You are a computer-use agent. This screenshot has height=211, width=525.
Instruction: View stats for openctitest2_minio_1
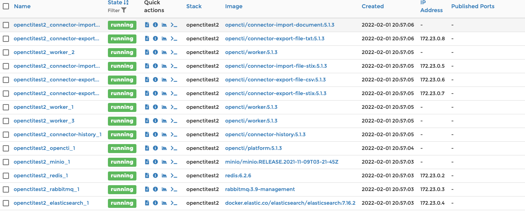click(x=164, y=162)
